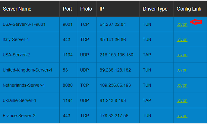Screen dimensions: 208x124
Task: Open the Netherlands-Server-1 .ovpn link
Action: pyautogui.click(x=182, y=85)
